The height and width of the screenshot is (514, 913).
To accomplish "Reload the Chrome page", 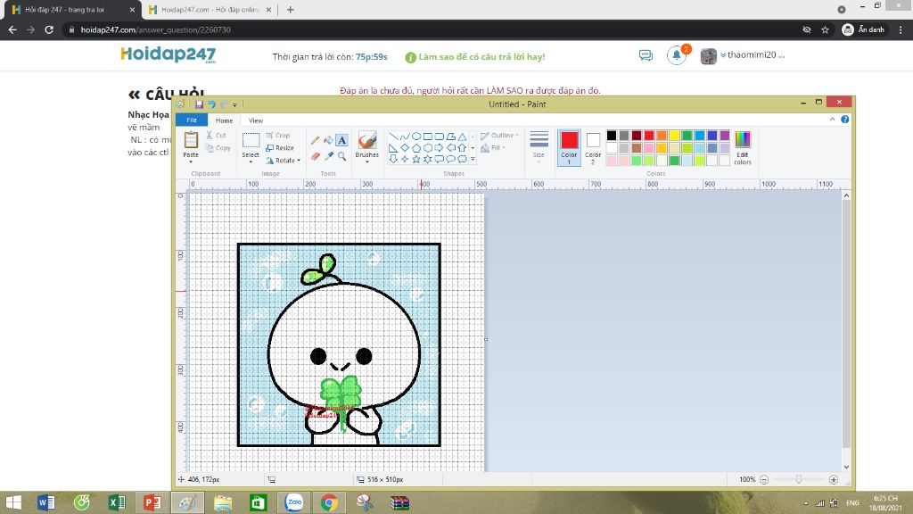I will (x=49, y=29).
